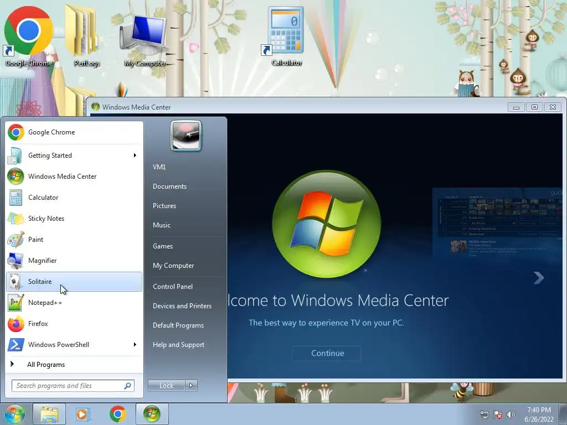This screenshot has width=567, height=425.
Task: Open shutdown options arrow beside Lock
Action: 191,386
